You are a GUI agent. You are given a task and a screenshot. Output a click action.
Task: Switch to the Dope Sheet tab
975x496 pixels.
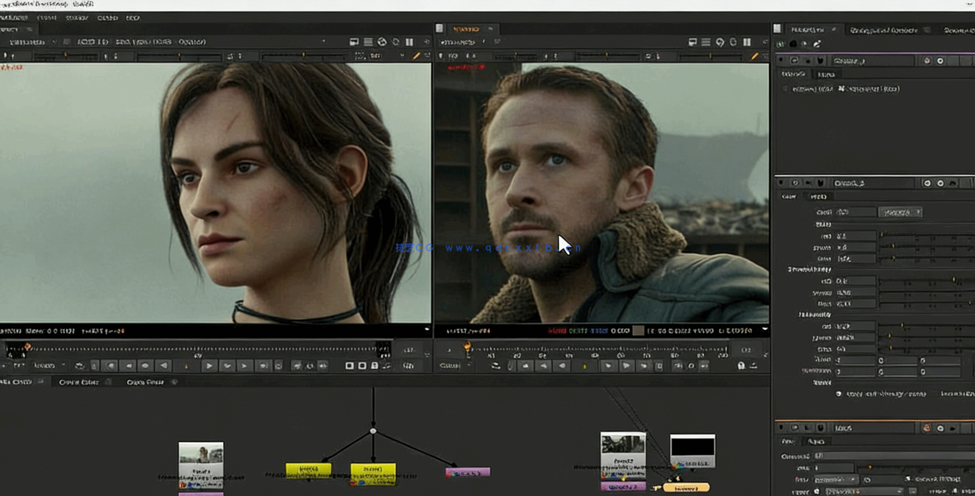point(145,382)
